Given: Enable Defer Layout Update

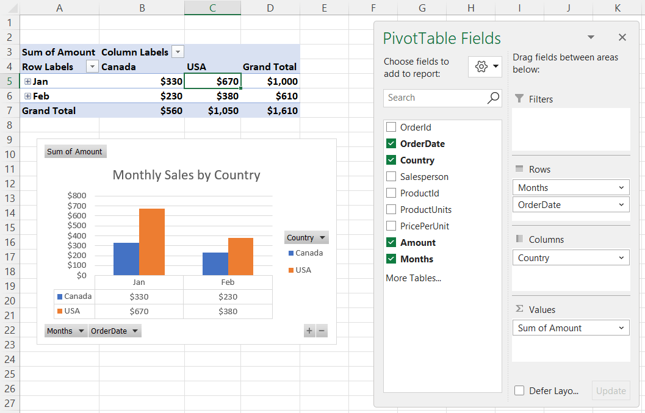Looking at the screenshot, I should (519, 390).
